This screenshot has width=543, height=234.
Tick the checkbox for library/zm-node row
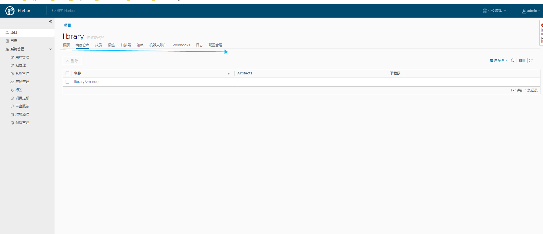tap(67, 82)
